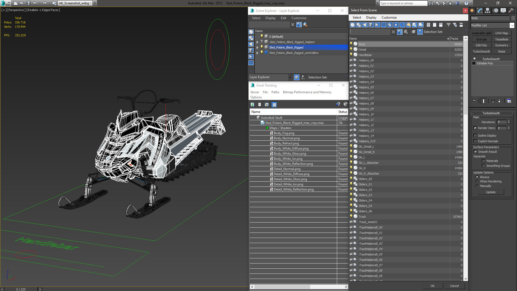Open Customize menu in Select From Scene

click(x=389, y=18)
